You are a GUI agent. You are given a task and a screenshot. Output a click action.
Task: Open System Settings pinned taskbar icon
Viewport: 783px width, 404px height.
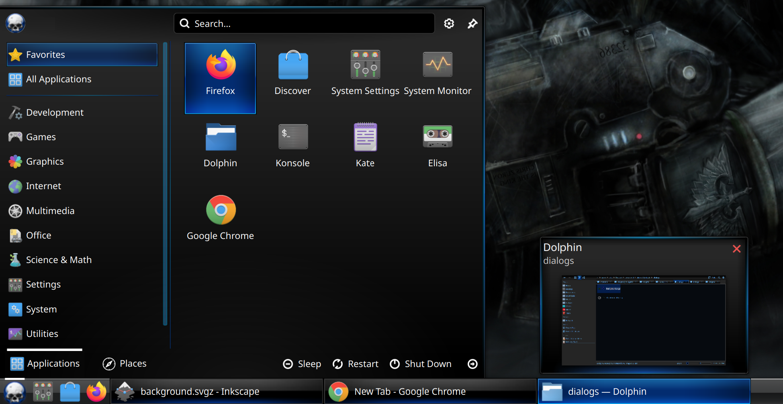pyautogui.click(x=43, y=392)
